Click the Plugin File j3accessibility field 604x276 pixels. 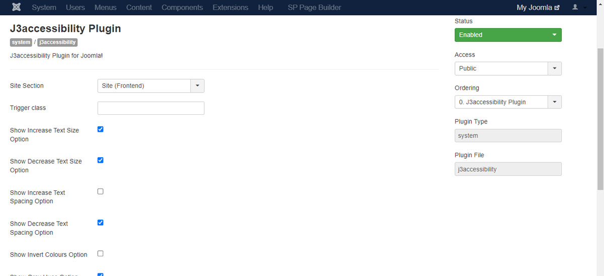[x=508, y=169]
